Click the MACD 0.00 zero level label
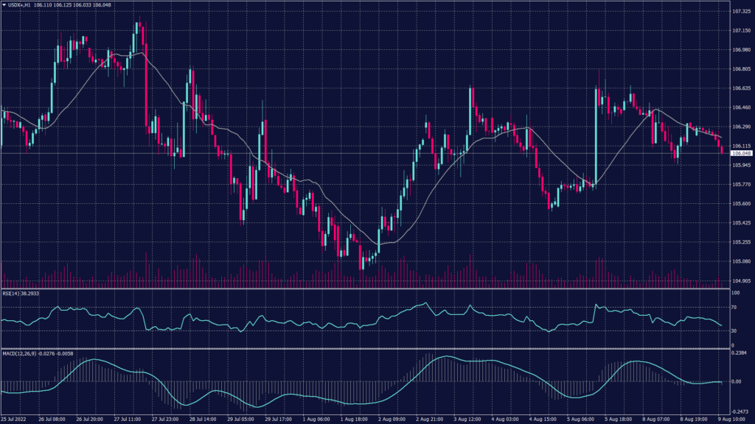The image size is (755, 424). tap(737, 381)
